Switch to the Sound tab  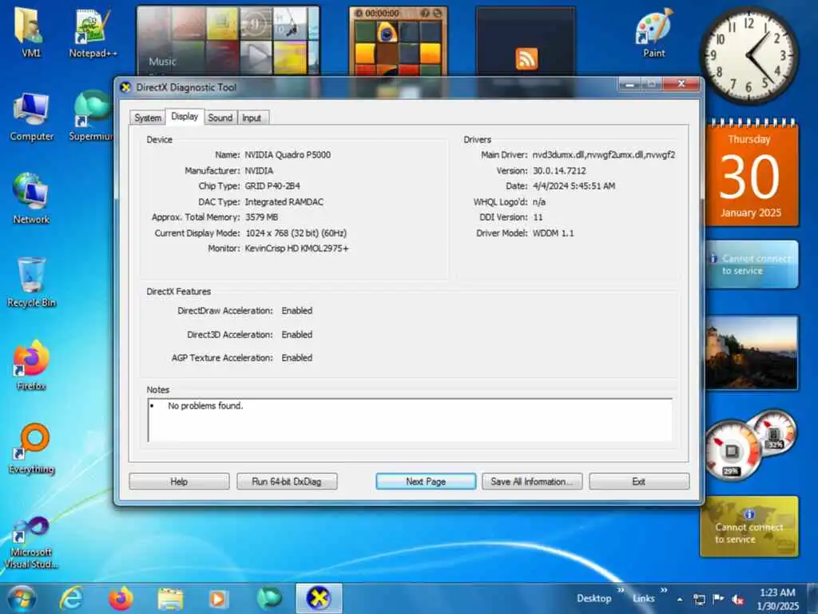click(220, 118)
